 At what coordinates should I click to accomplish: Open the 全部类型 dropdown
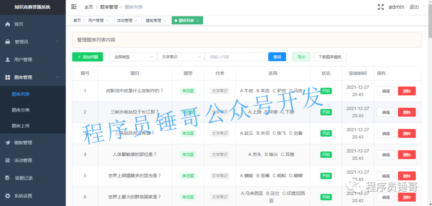click(133, 57)
